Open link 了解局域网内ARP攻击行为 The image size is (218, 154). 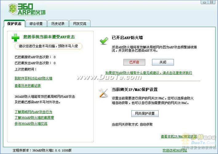(34, 112)
